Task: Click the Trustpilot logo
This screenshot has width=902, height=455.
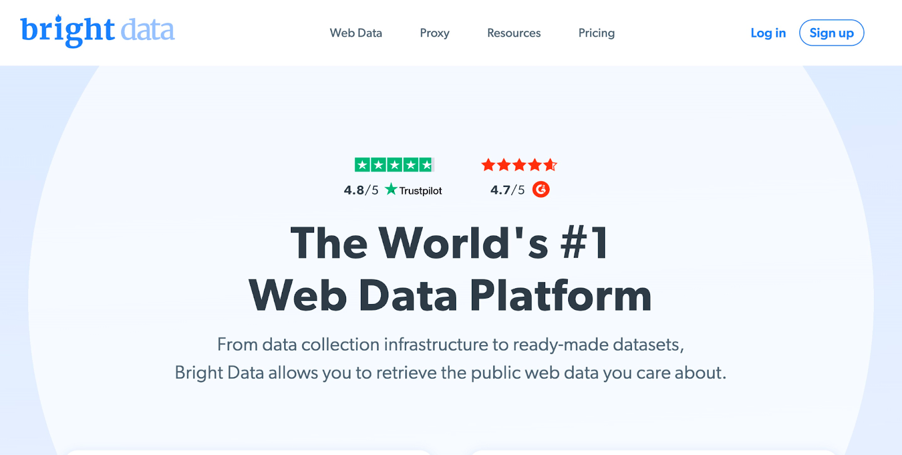Action: coord(413,190)
